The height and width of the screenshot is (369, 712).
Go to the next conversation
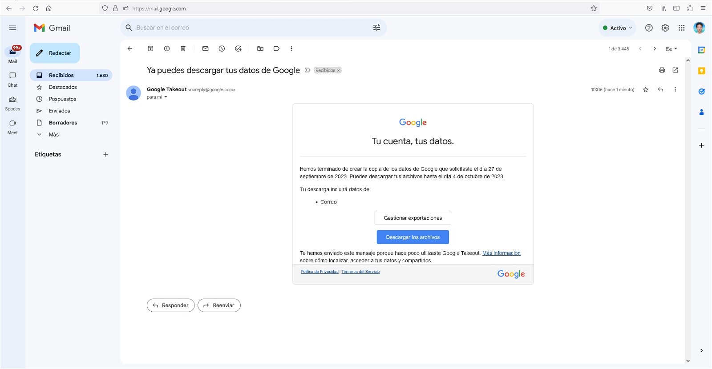point(655,49)
